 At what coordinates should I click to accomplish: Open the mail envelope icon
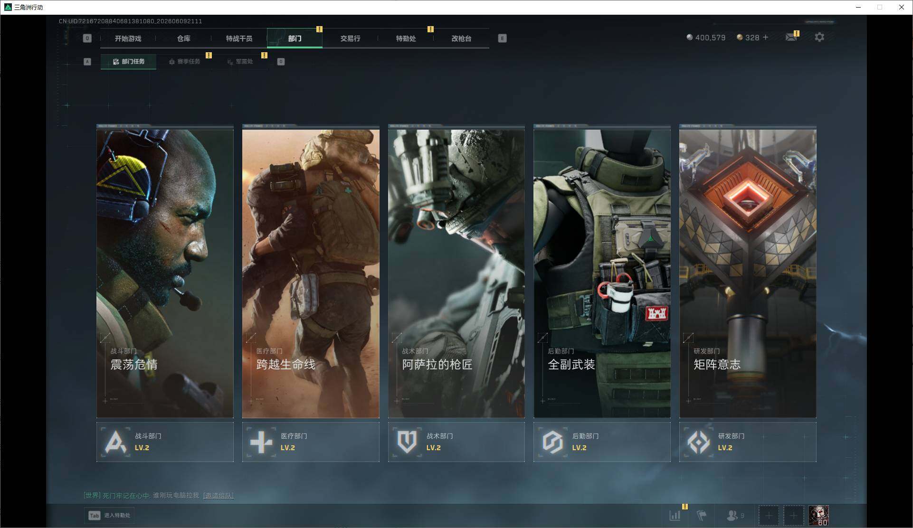pyautogui.click(x=791, y=37)
